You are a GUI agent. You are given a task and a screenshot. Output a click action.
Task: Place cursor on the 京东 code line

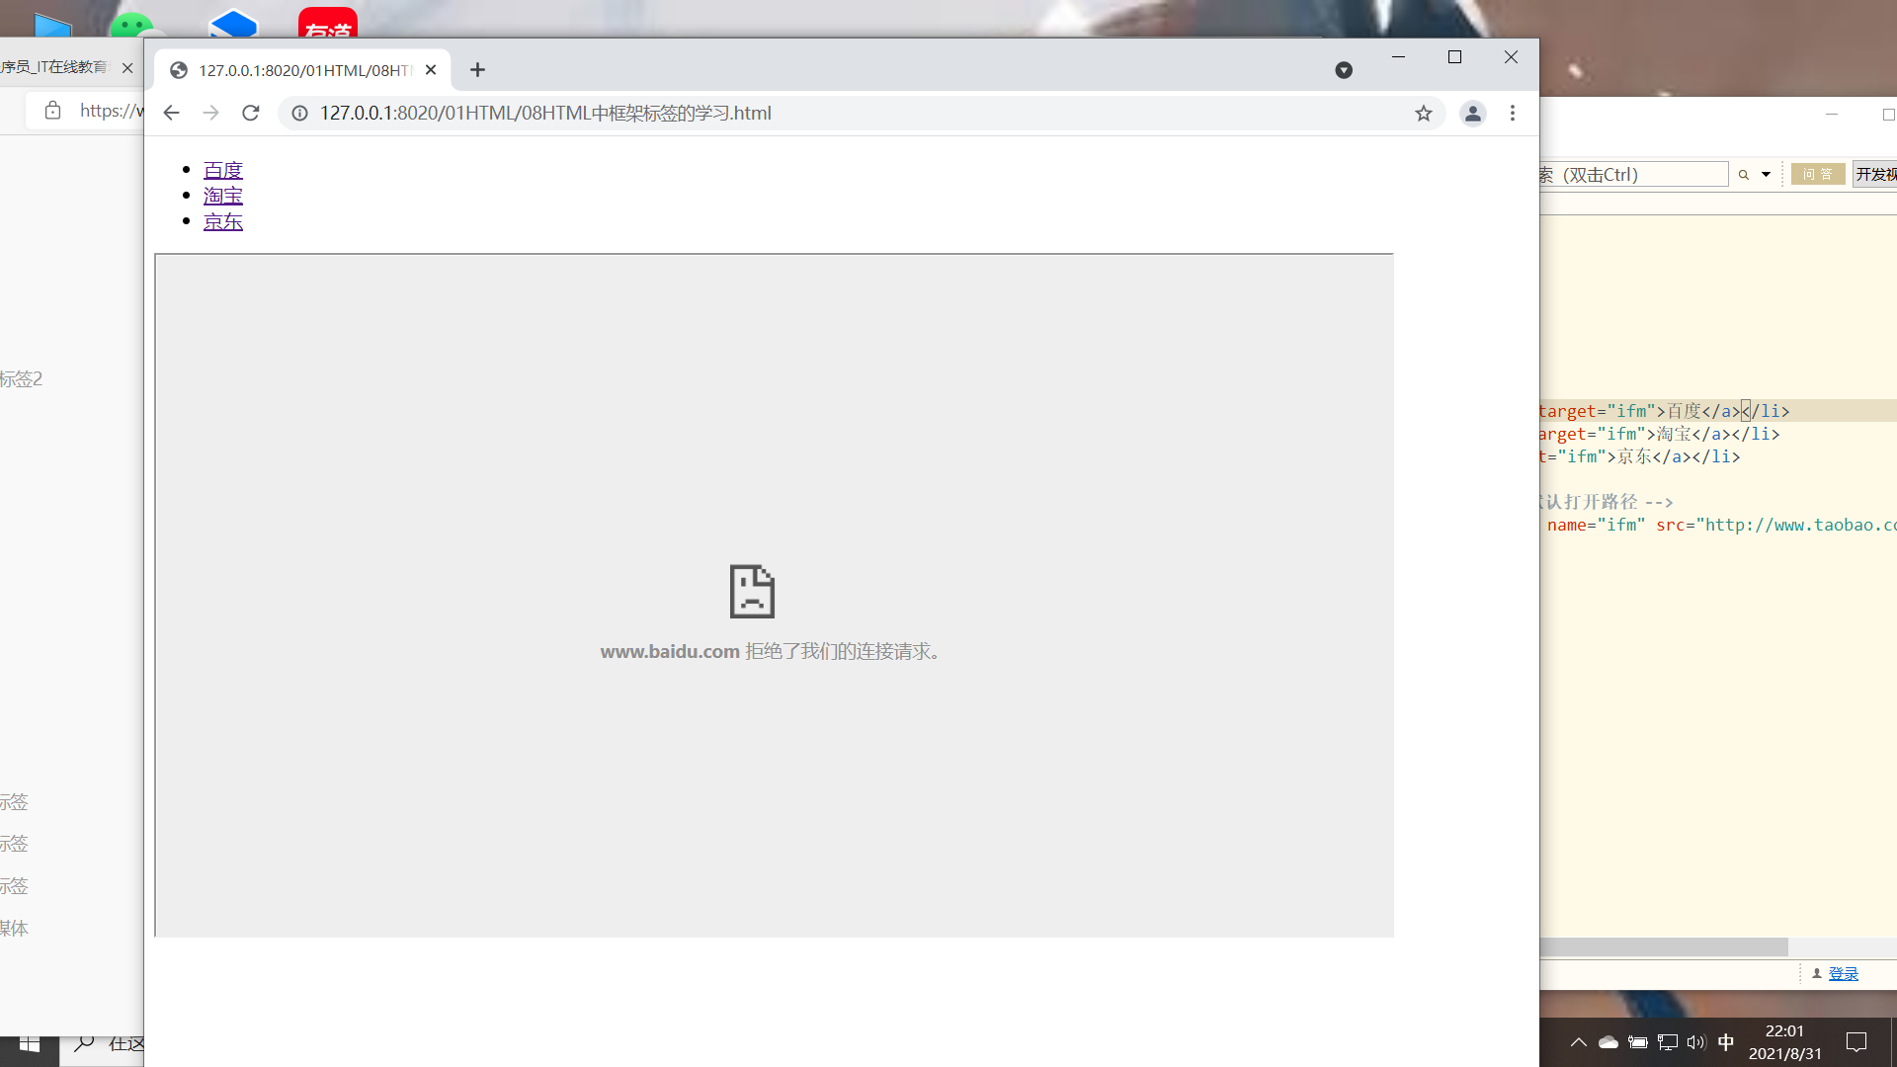click(x=1639, y=456)
